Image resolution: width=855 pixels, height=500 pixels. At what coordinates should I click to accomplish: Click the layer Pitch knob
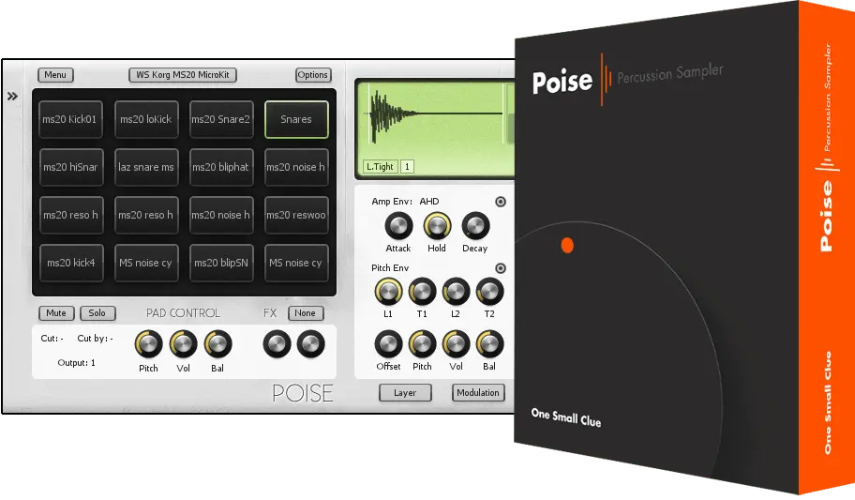[422, 344]
